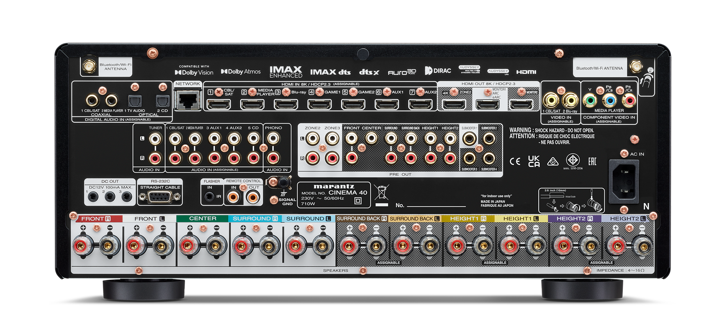Screen dimensions: 717x332
Task: Click the NETWORK Ethernet port
Action: pos(188,100)
